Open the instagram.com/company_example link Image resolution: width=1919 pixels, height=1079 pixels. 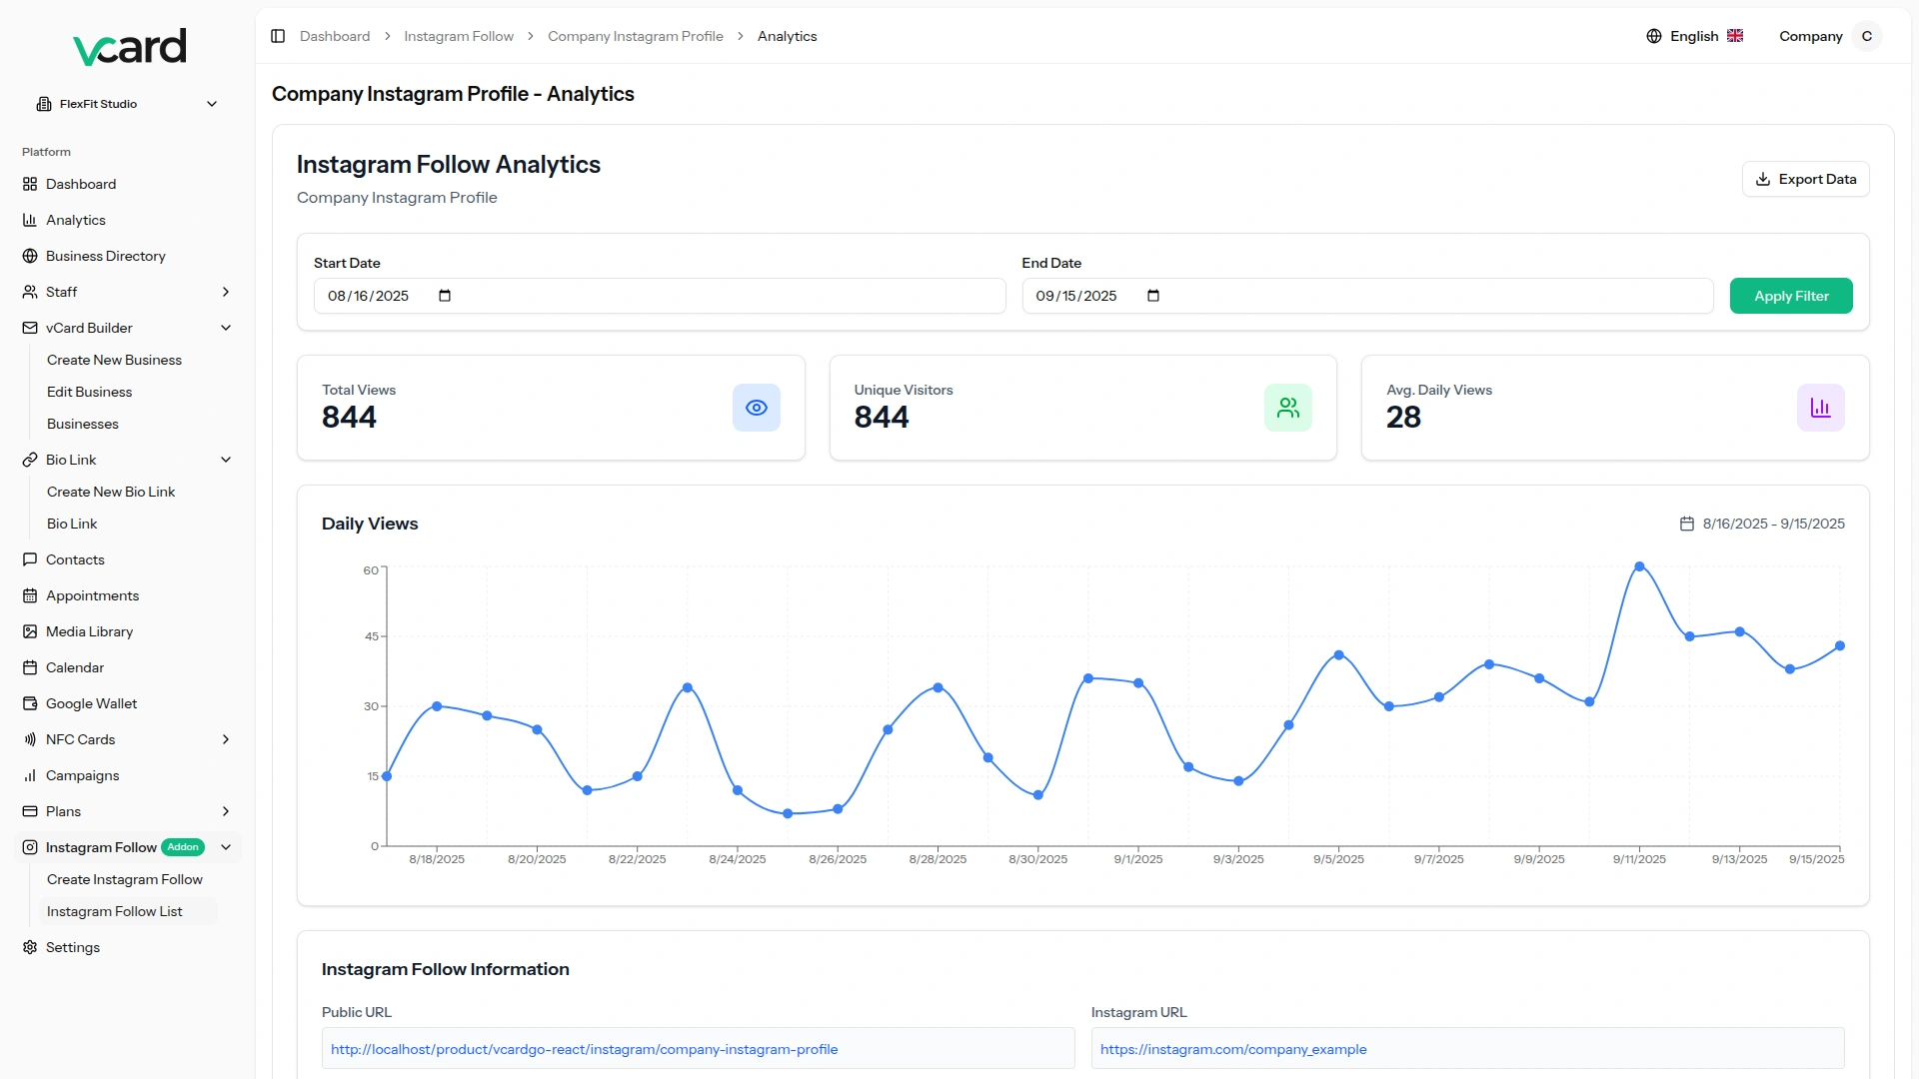click(x=1233, y=1049)
